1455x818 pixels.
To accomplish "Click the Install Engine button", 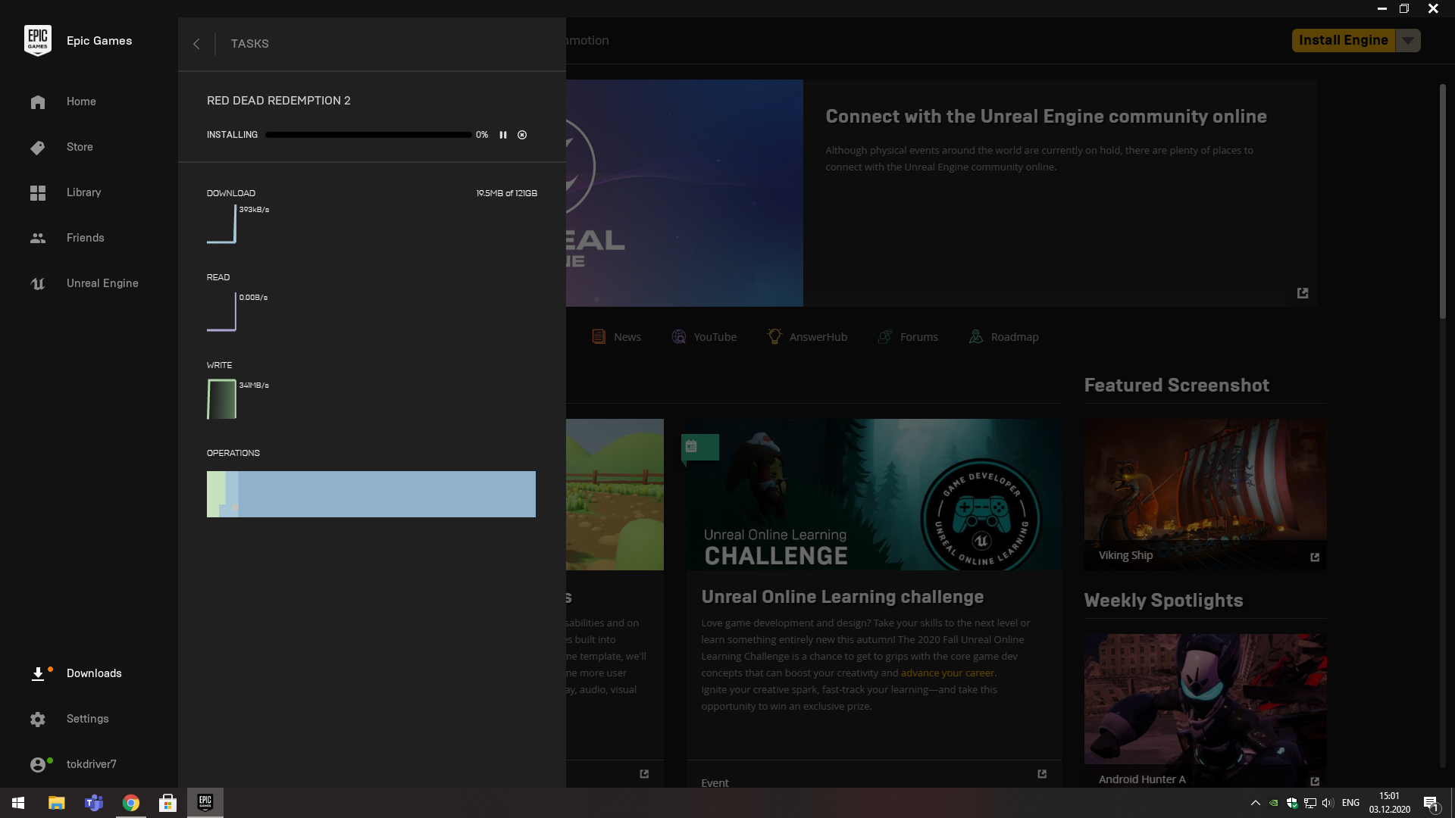I will click(x=1344, y=41).
